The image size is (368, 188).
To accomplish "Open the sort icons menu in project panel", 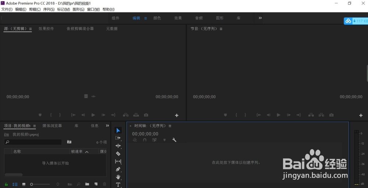I will (58, 184).
